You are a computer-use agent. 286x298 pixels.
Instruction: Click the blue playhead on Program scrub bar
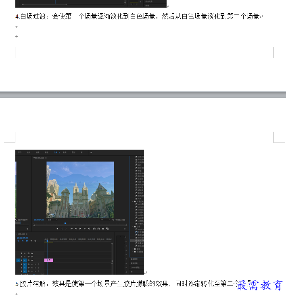(x=65, y=223)
